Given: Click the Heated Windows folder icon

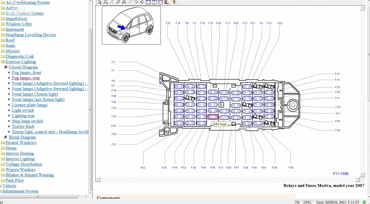Looking at the screenshot, I should (3, 143).
